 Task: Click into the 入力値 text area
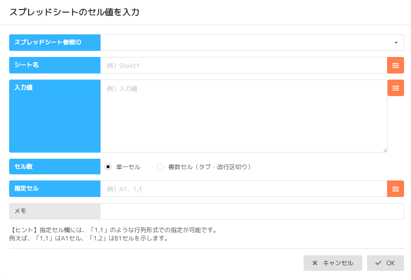[244, 116]
